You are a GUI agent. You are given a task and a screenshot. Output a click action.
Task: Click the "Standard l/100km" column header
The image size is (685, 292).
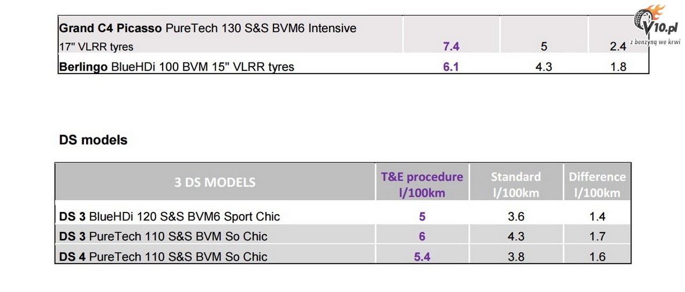[x=516, y=184]
